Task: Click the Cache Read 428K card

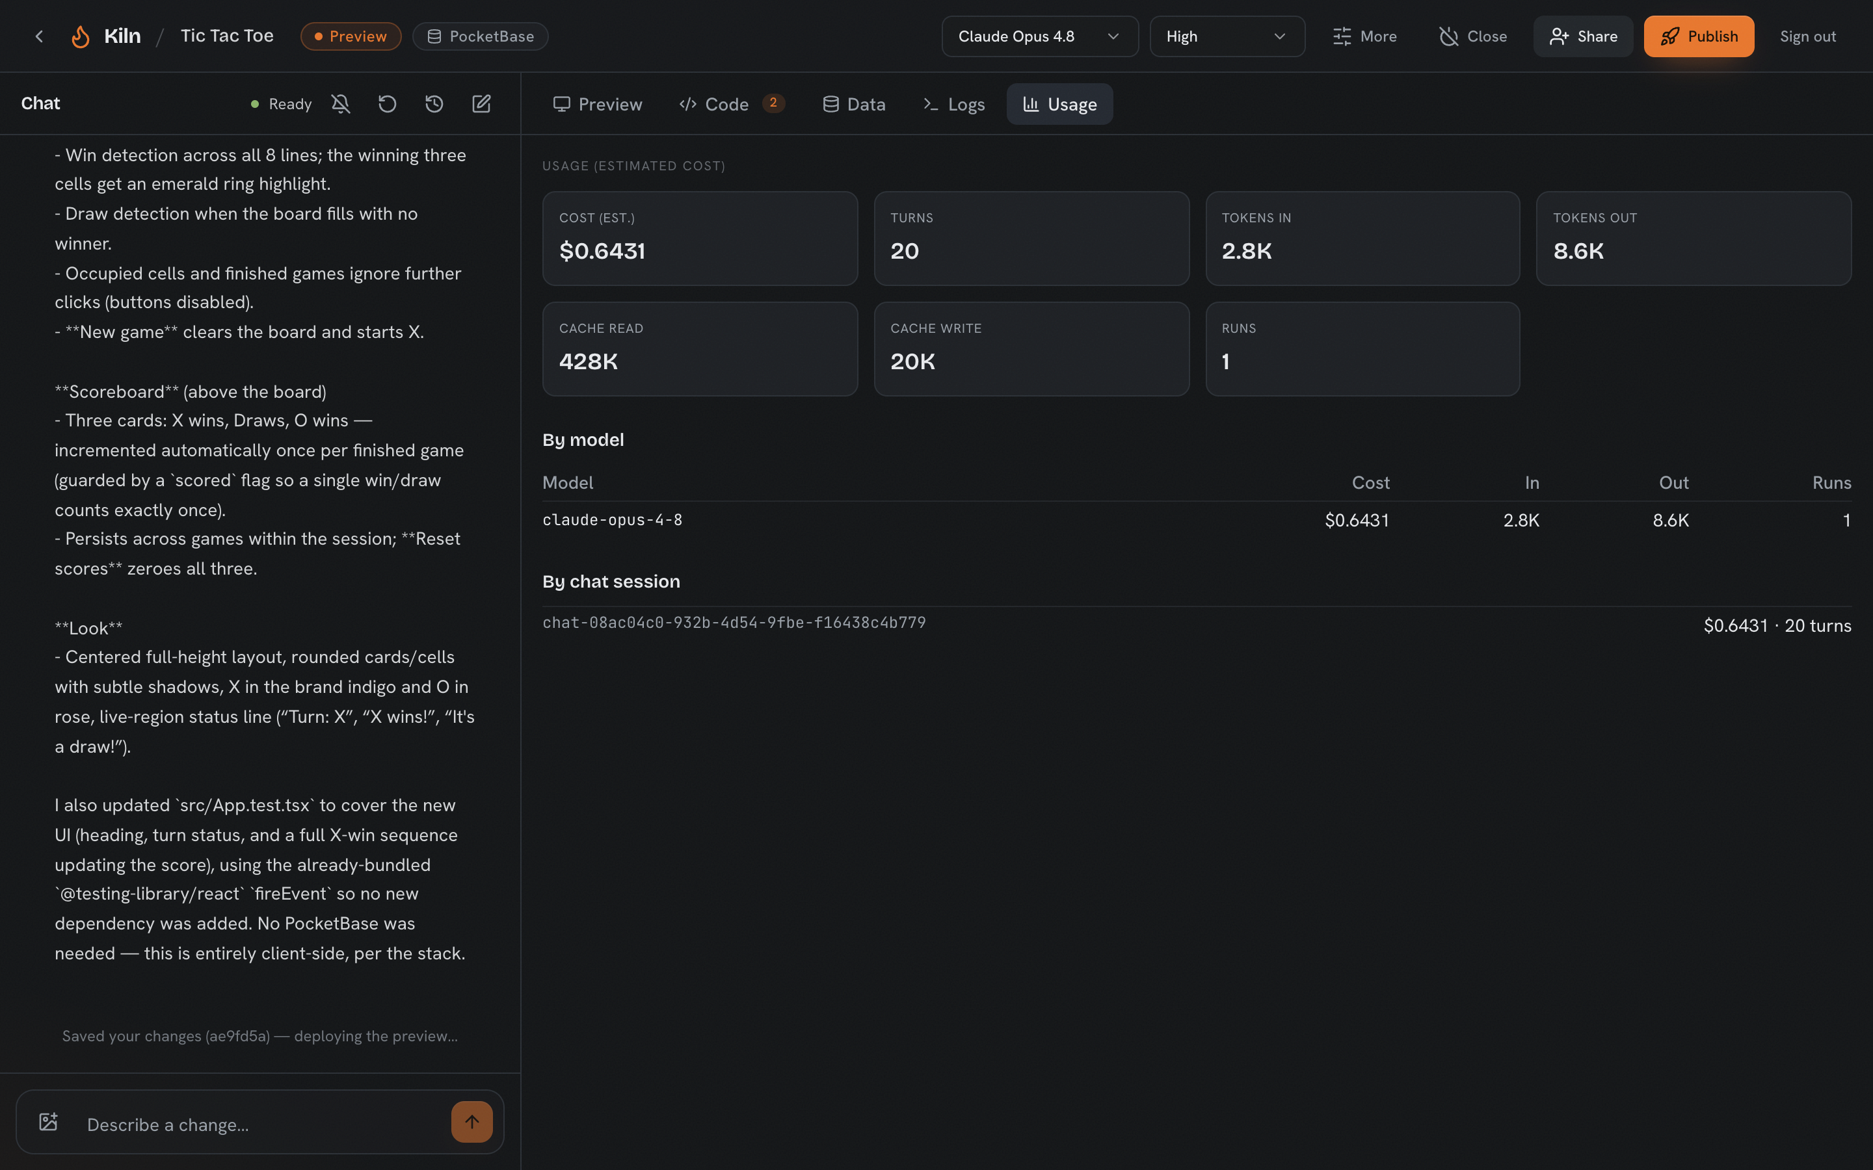Action: tap(700, 349)
